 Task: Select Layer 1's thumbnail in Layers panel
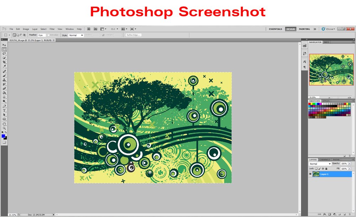pos(316,174)
